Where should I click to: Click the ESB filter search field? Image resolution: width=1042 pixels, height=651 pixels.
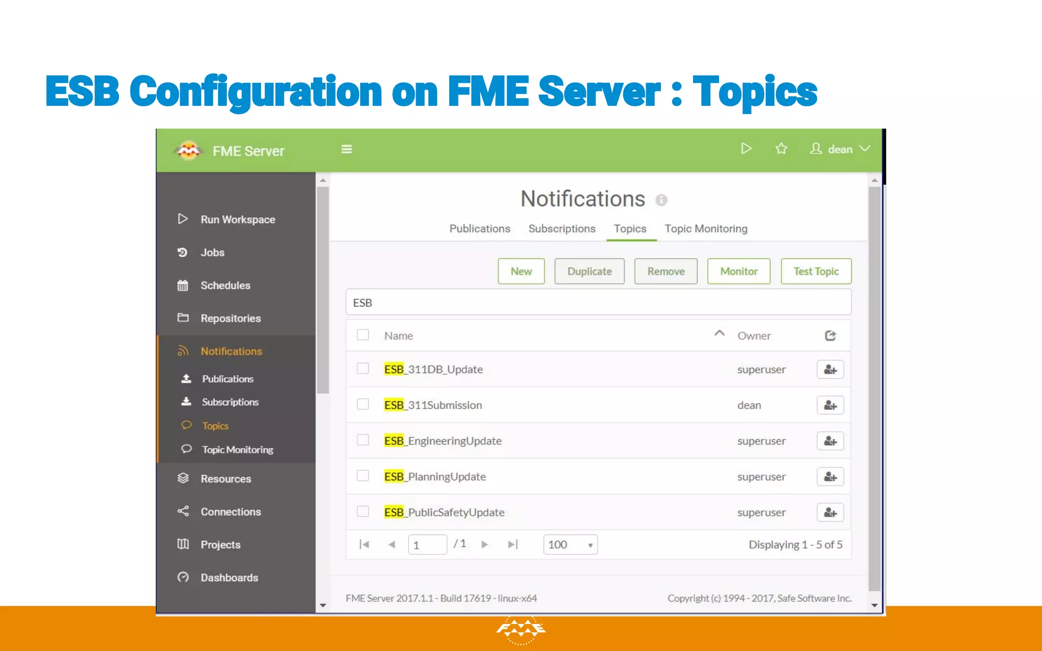598,303
